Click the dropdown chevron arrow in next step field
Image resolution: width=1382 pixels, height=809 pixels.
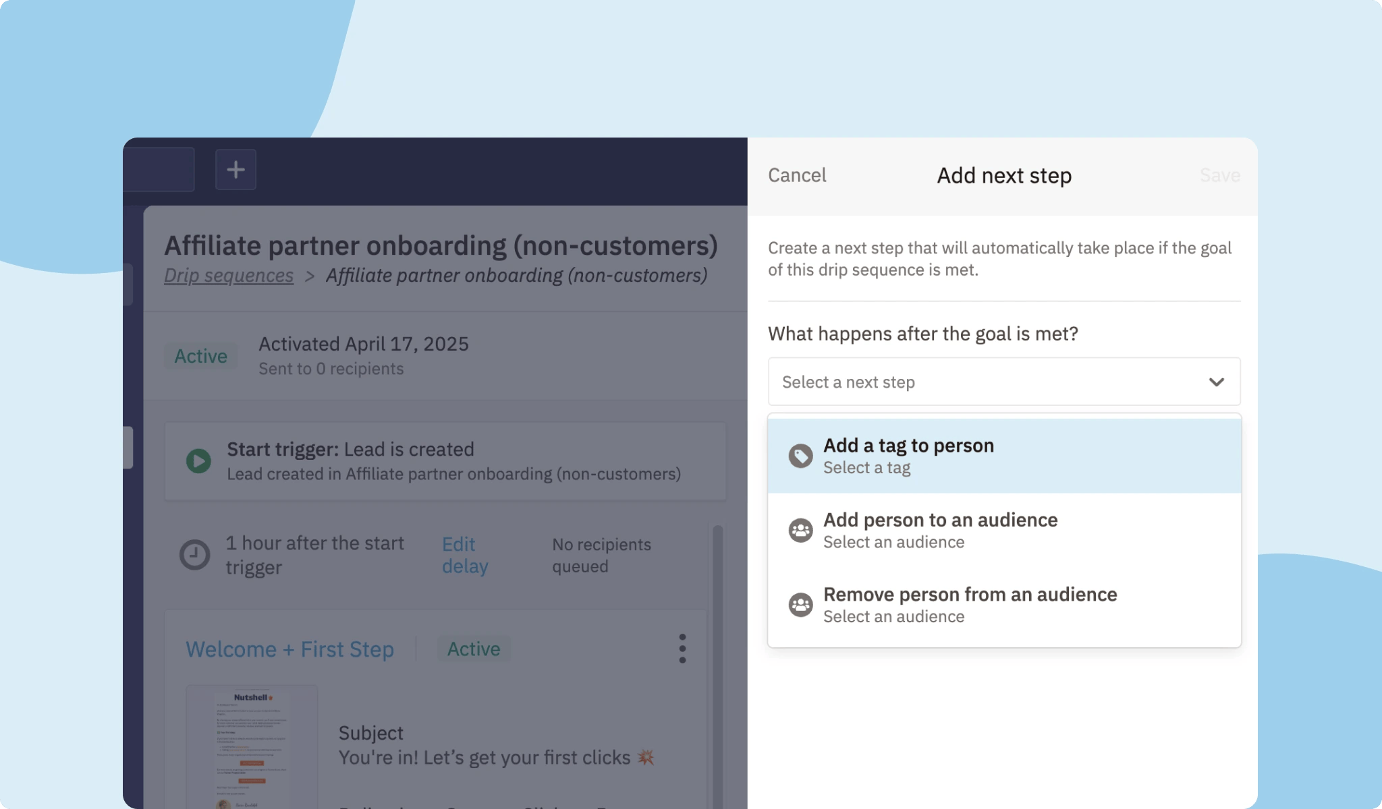(1216, 382)
